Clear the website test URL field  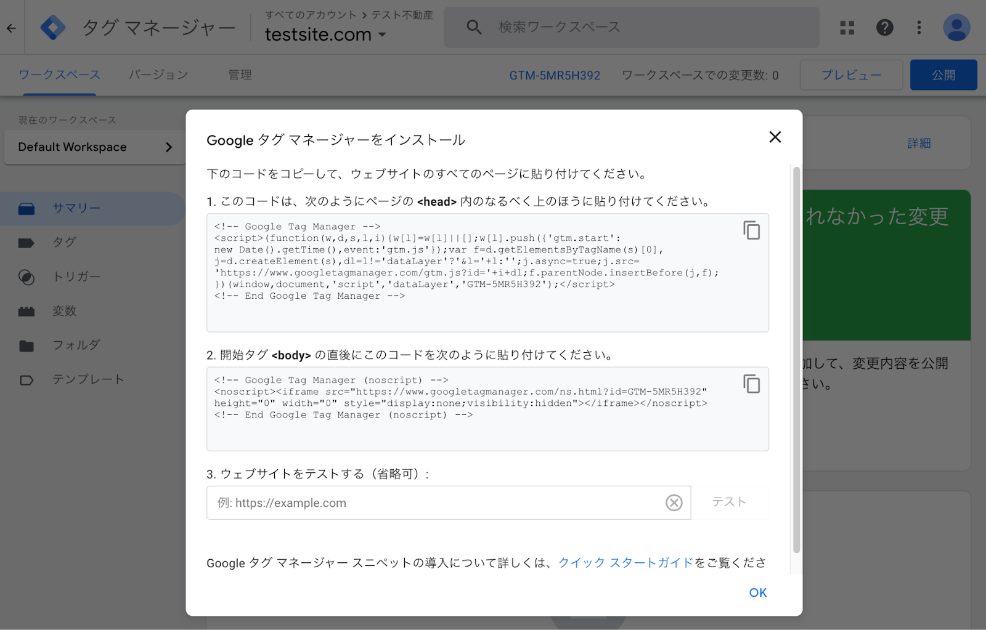674,503
